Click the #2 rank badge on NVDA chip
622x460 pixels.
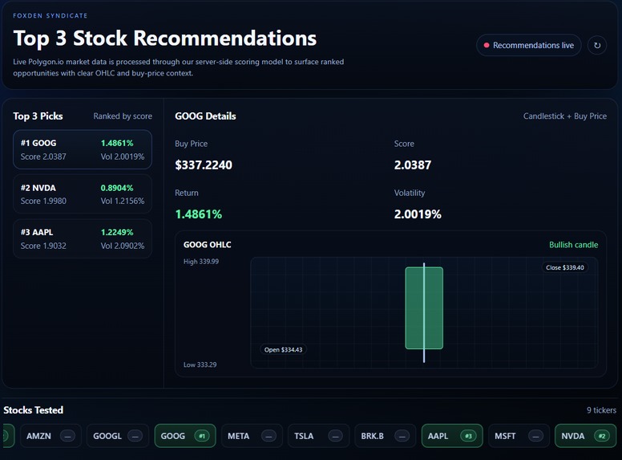(602, 436)
